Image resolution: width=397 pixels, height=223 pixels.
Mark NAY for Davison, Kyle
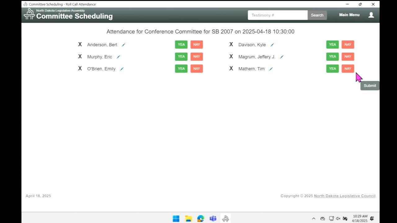[348, 45]
